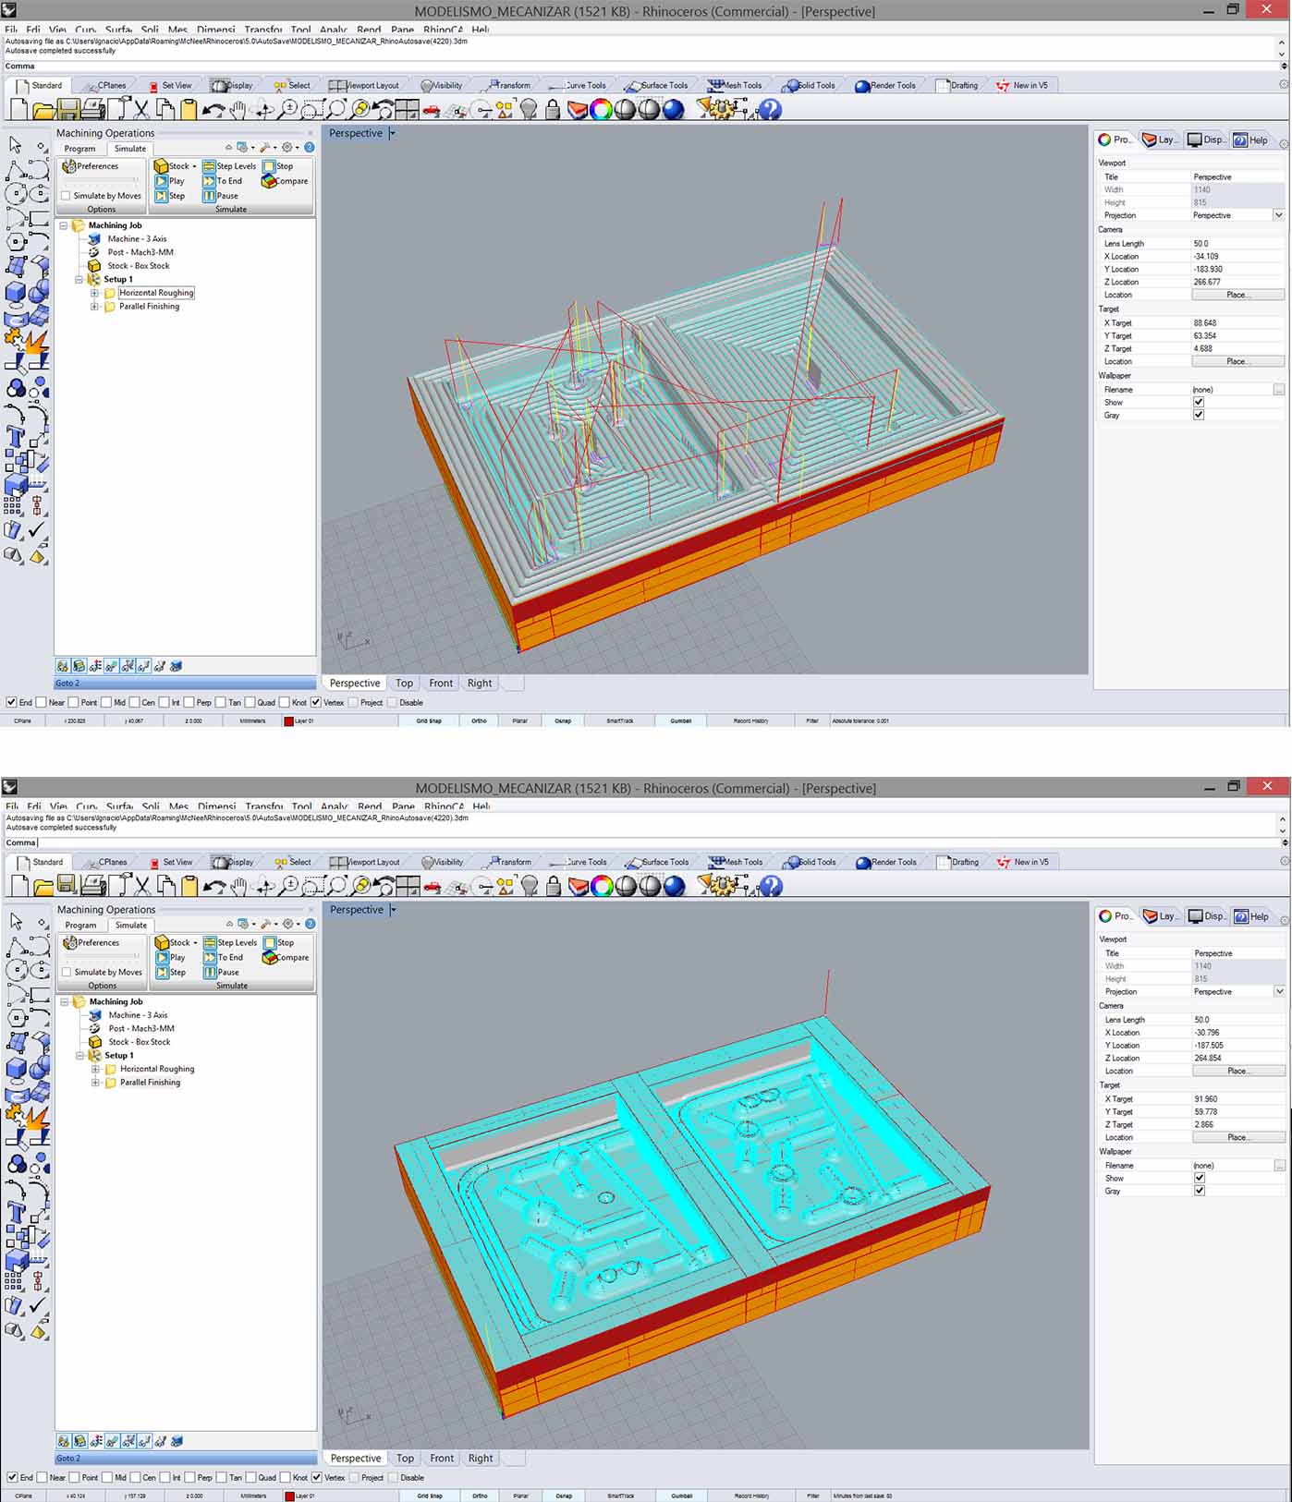Toggle wallpaper Gray checkbox in upper window
This screenshot has height=1502, width=1292.
click(1199, 415)
